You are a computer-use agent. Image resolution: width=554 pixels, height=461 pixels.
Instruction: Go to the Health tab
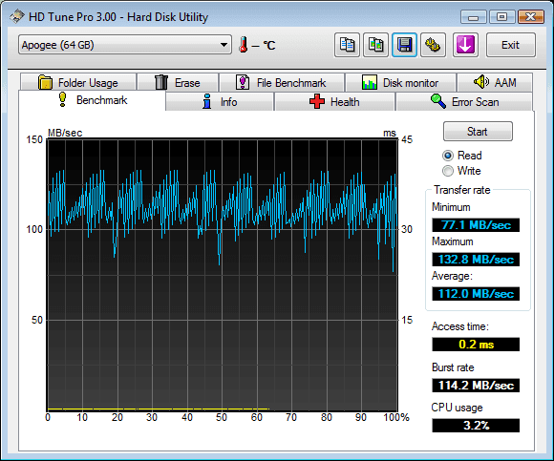click(x=334, y=102)
